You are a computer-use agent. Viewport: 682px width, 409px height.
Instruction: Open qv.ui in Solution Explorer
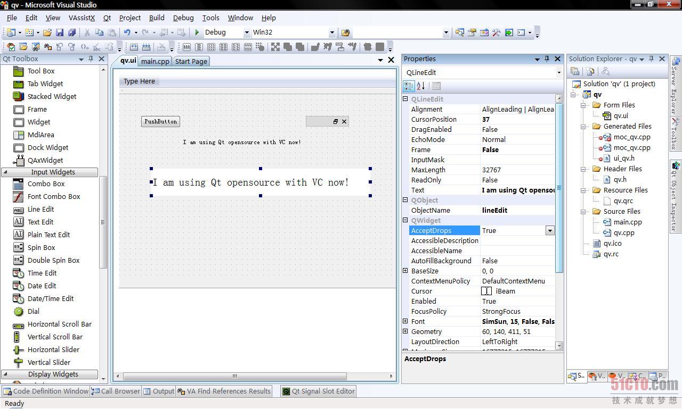point(621,115)
